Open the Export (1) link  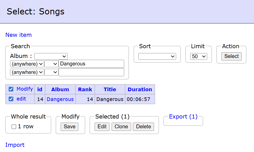183,116
